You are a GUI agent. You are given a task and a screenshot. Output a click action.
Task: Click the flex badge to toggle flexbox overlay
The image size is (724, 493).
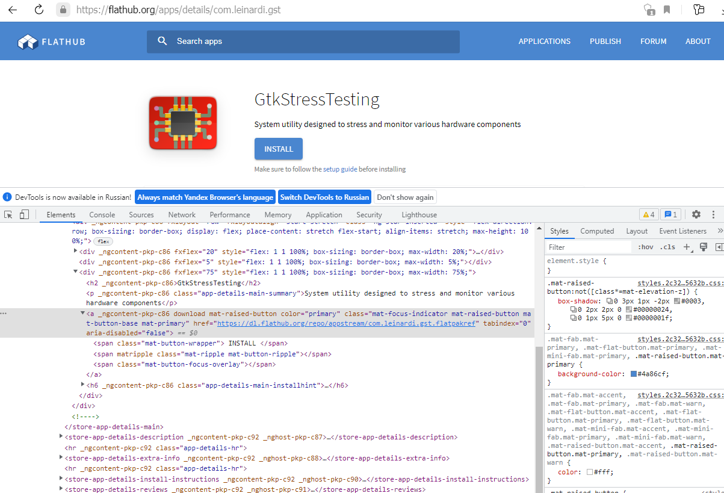coord(104,241)
